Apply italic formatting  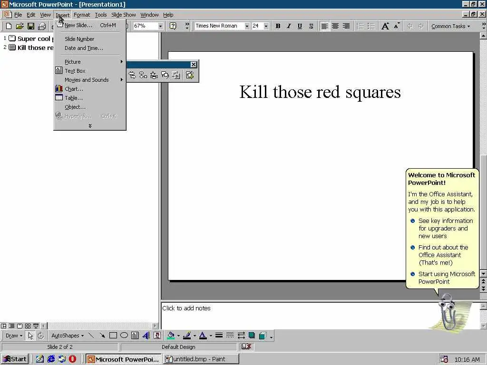click(x=289, y=26)
